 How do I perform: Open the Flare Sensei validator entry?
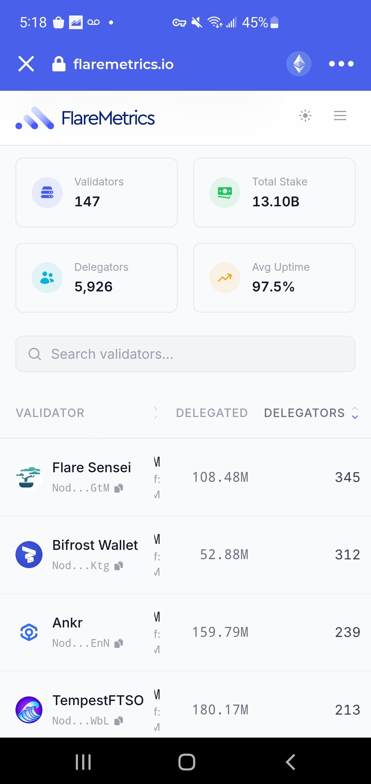(91, 468)
